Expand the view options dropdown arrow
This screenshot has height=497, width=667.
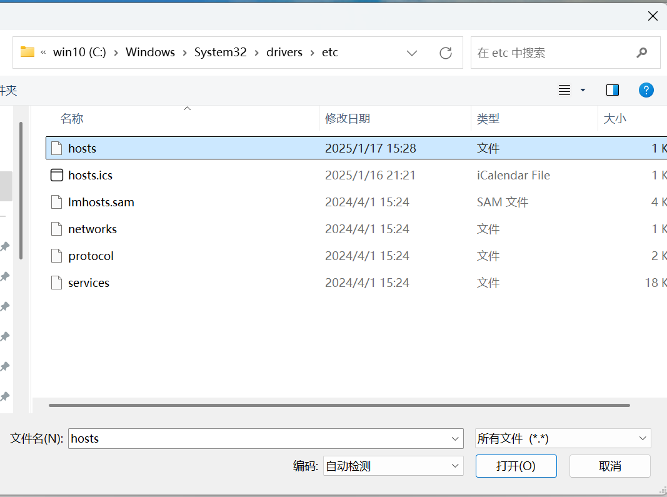click(x=583, y=90)
